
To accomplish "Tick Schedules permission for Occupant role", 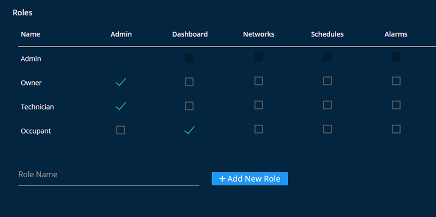I will click(328, 129).
